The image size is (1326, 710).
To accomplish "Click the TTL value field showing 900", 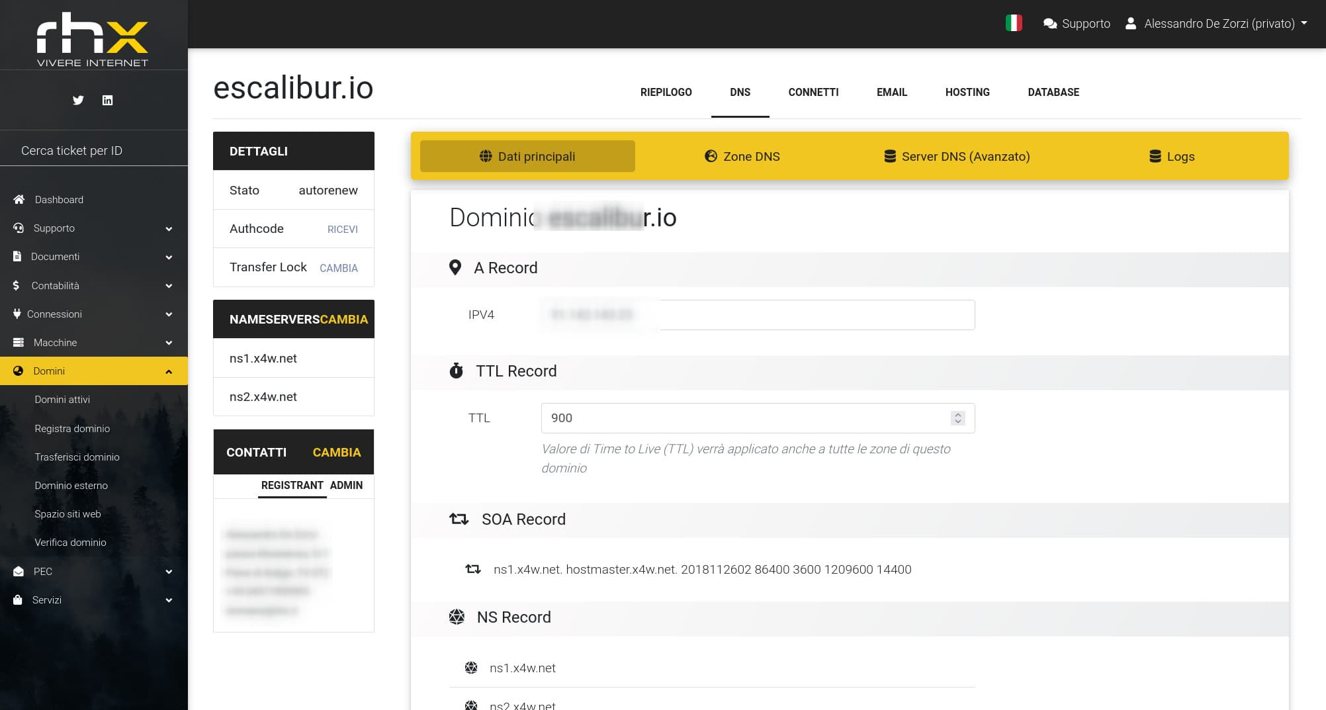I will [x=758, y=418].
